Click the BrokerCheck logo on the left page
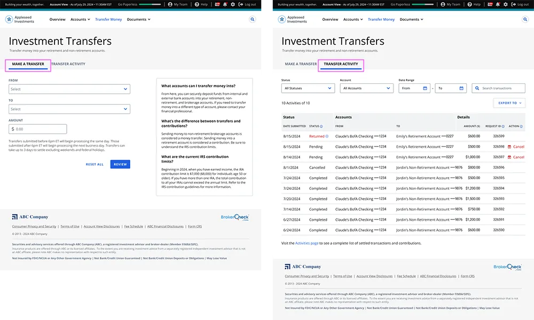 [x=235, y=217]
